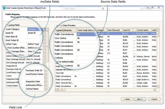Open the Local Priority Factor dropdown

[45, 74]
